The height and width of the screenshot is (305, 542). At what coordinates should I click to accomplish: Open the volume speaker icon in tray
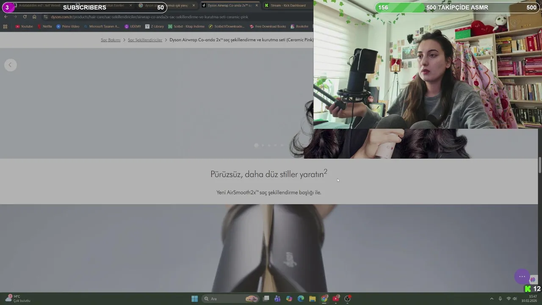click(515, 299)
